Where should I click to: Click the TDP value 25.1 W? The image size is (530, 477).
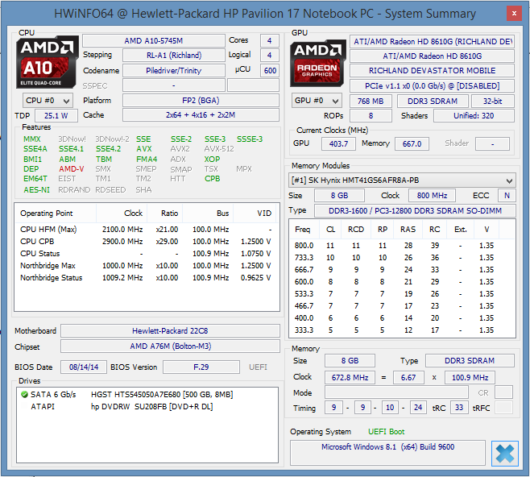[56, 115]
